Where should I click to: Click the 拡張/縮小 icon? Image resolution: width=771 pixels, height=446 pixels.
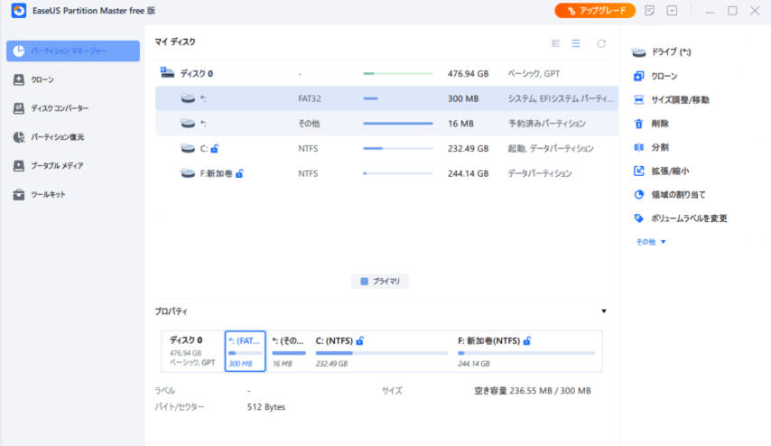point(638,171)
